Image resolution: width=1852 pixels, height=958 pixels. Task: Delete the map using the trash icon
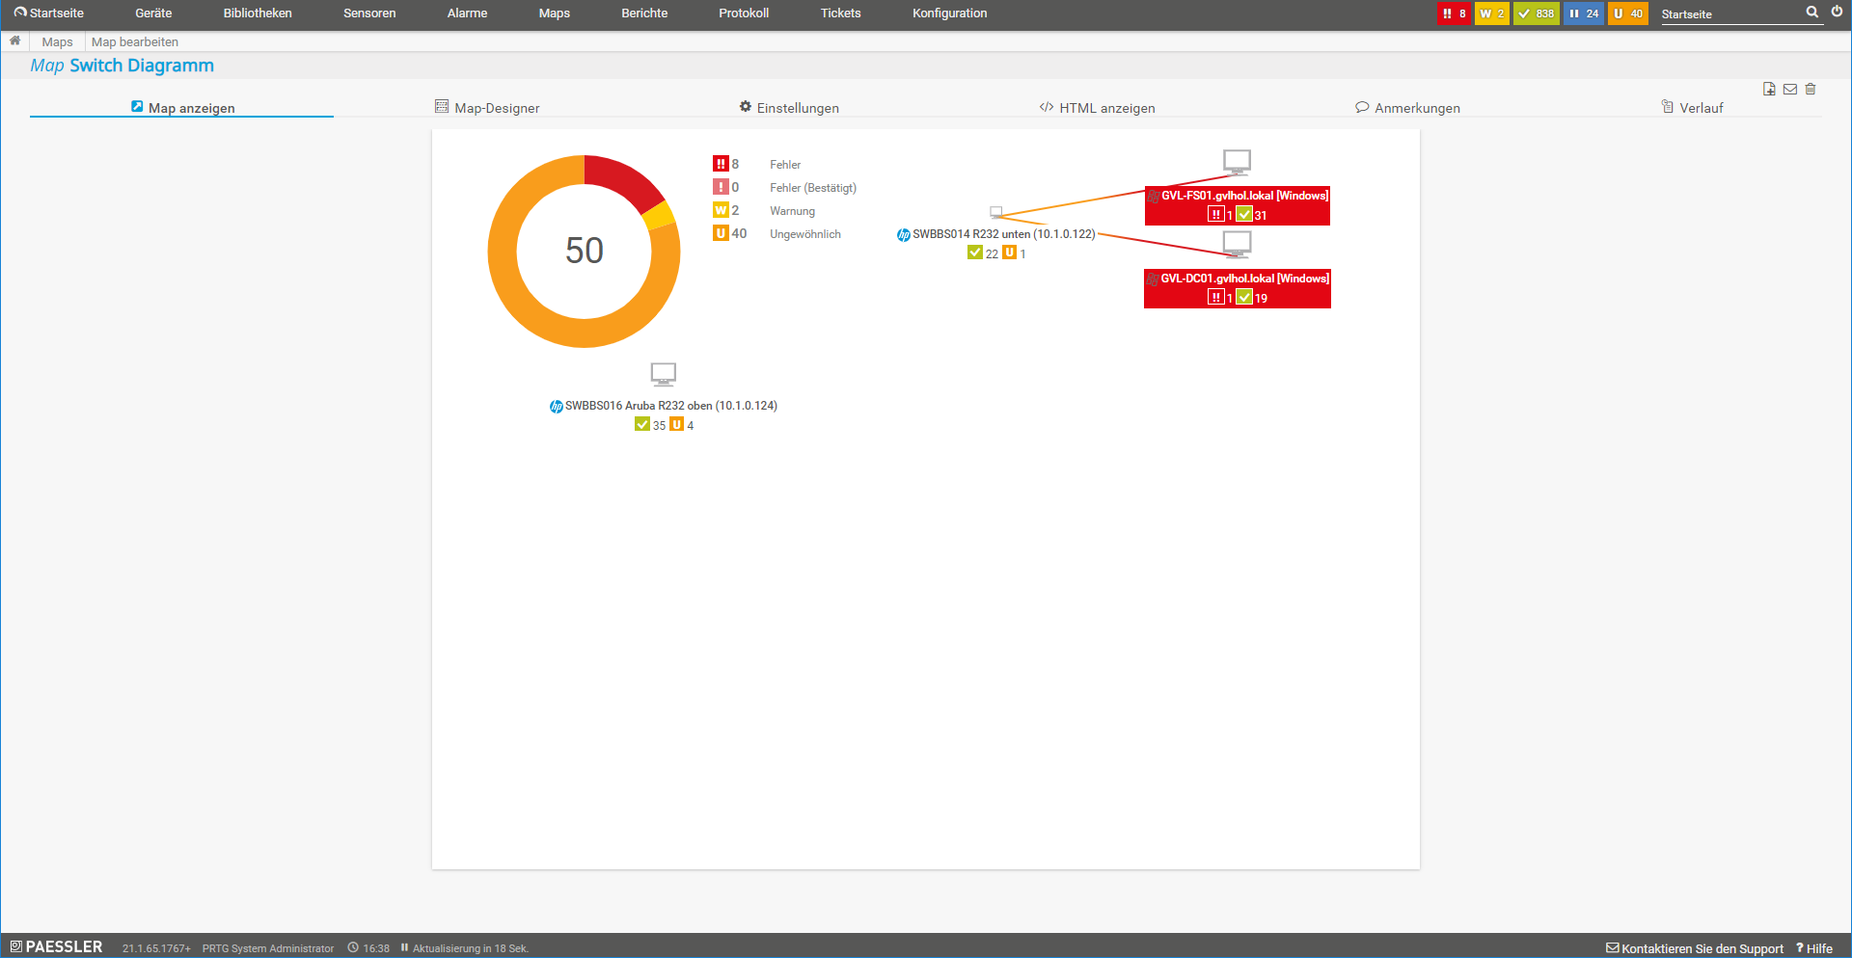1811,90
